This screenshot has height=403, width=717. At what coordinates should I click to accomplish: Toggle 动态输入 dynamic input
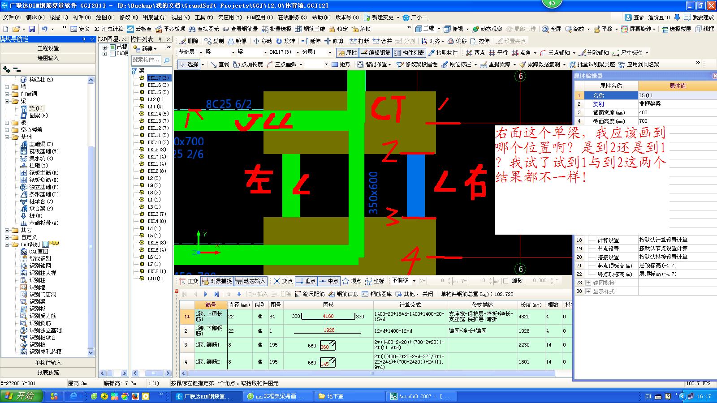coord(251,281)
